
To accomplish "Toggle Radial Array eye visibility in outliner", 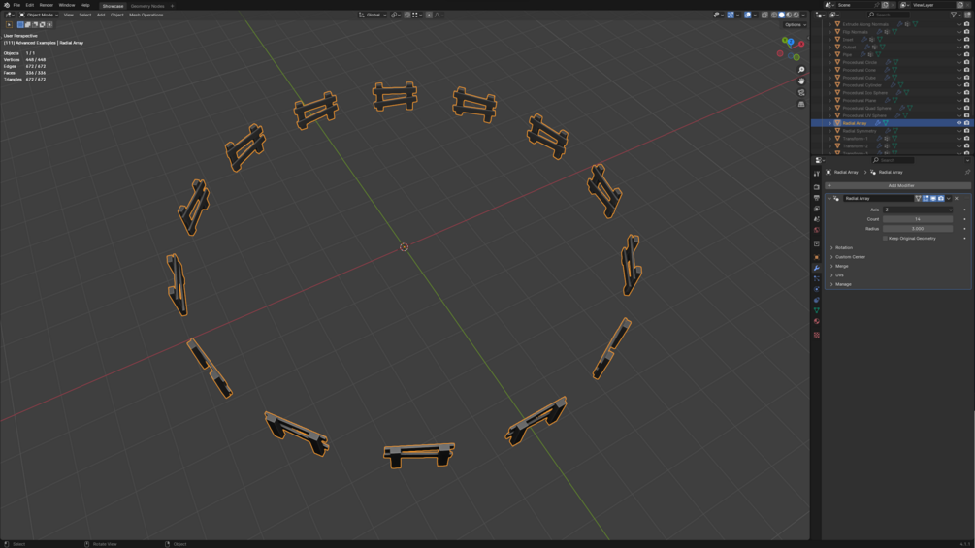I will point(959,123).
